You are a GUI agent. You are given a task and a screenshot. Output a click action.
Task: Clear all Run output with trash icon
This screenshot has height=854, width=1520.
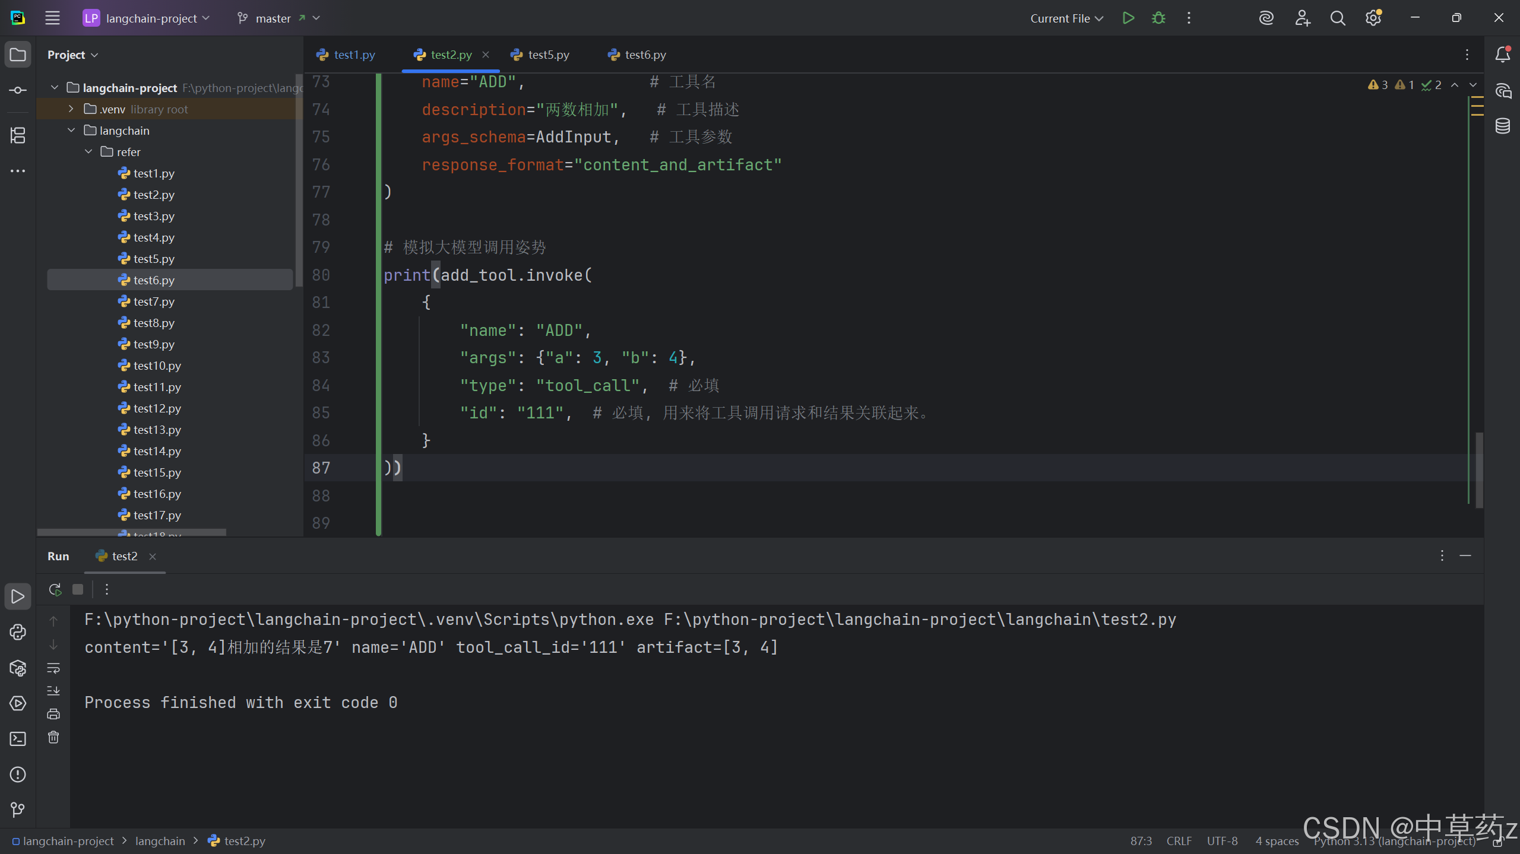tap(53, 738)
